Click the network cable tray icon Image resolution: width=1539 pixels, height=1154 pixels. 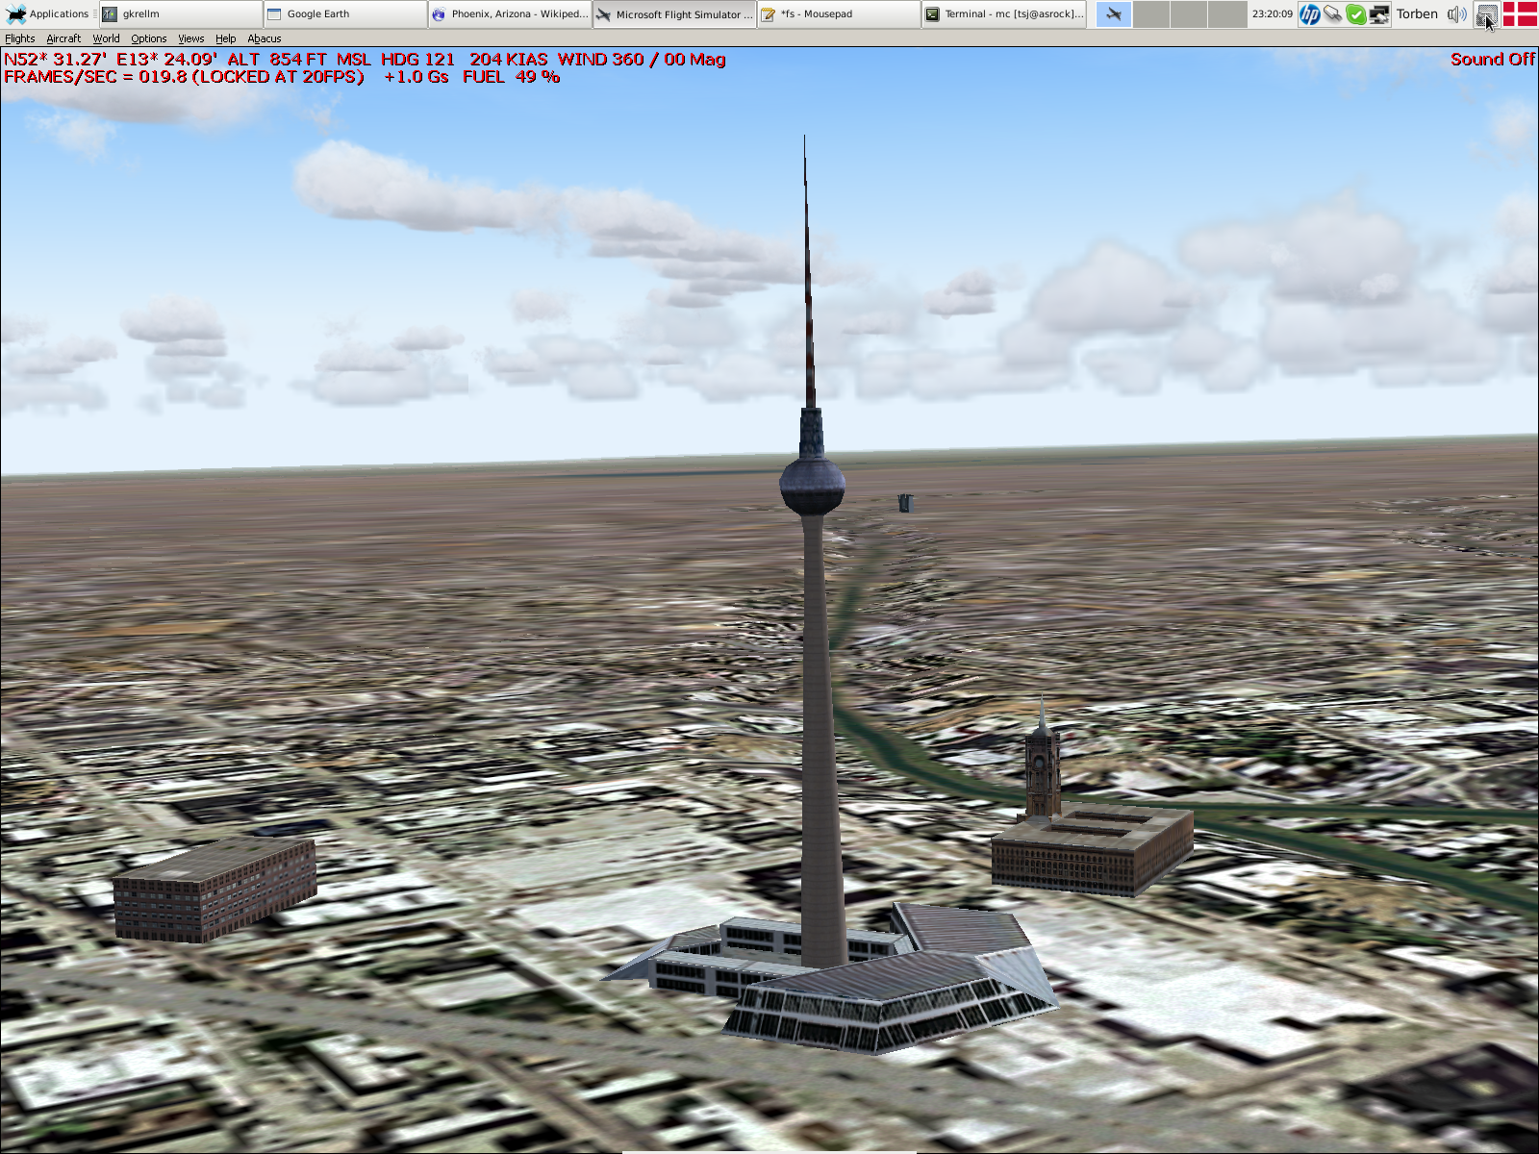(1332, 14)
